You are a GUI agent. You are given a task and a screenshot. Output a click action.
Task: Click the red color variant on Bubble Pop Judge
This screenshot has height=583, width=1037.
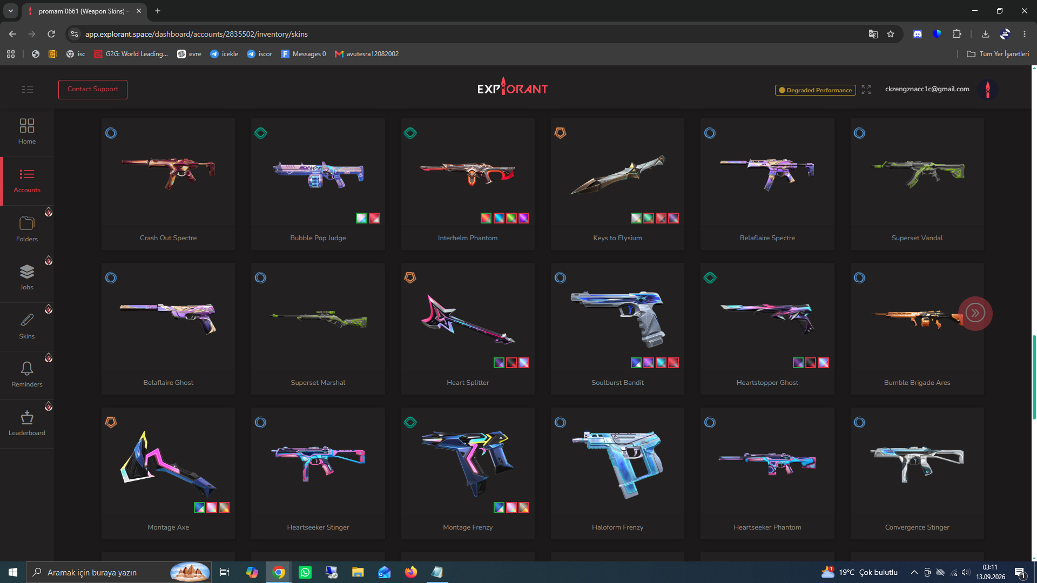(374, 218)
